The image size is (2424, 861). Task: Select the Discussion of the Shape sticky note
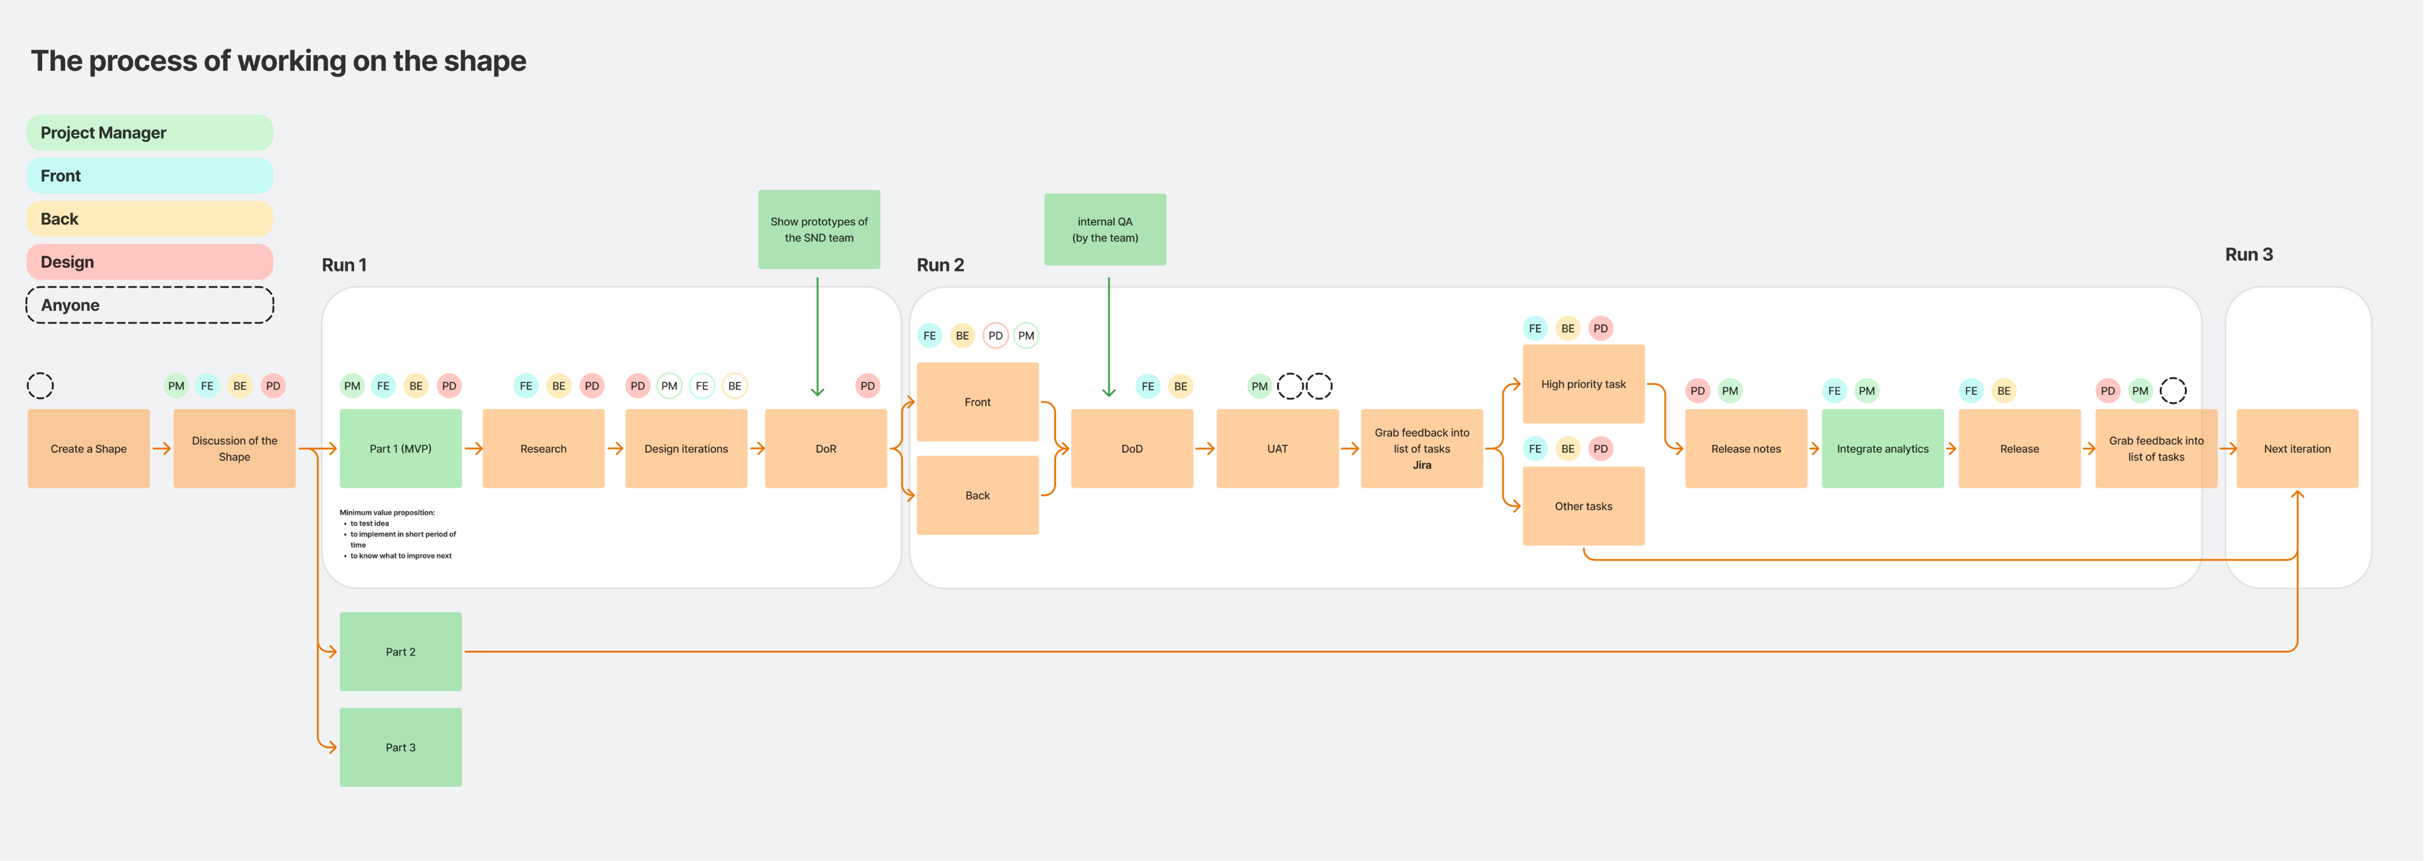[x=234, y=449]
